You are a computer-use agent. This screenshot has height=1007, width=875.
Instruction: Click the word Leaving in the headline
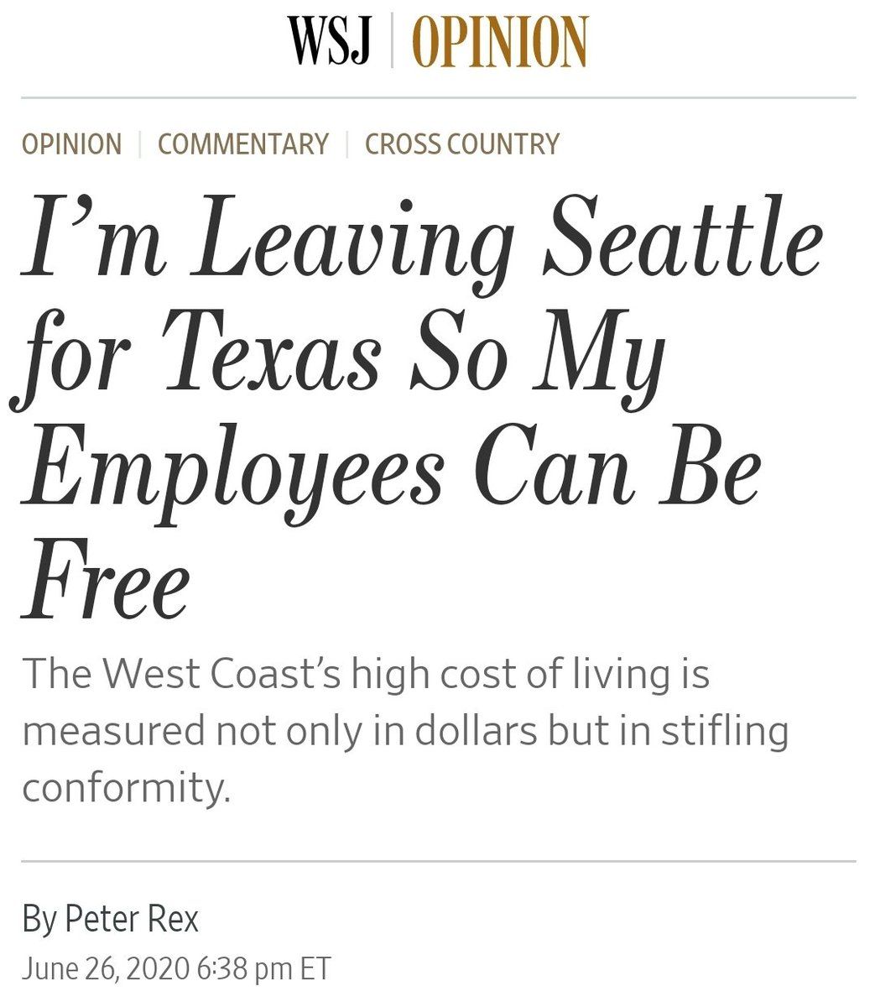coord(352,239)
